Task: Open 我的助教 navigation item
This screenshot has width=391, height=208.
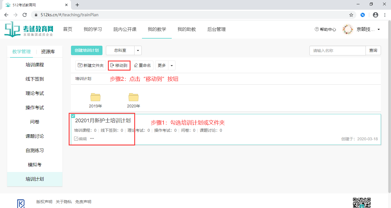Action: point(187,29)
